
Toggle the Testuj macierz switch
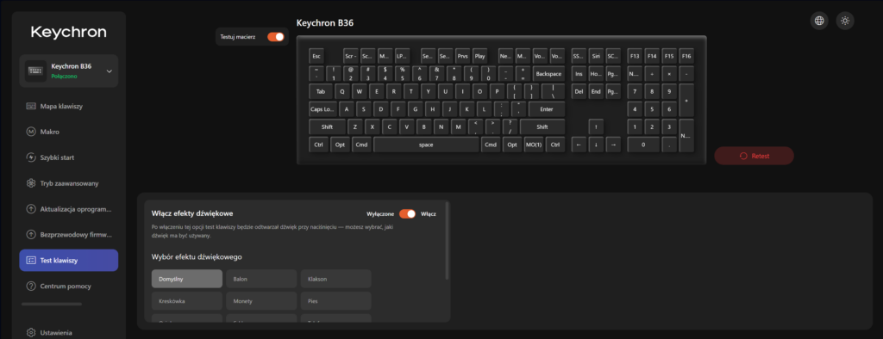pos(275,36)
